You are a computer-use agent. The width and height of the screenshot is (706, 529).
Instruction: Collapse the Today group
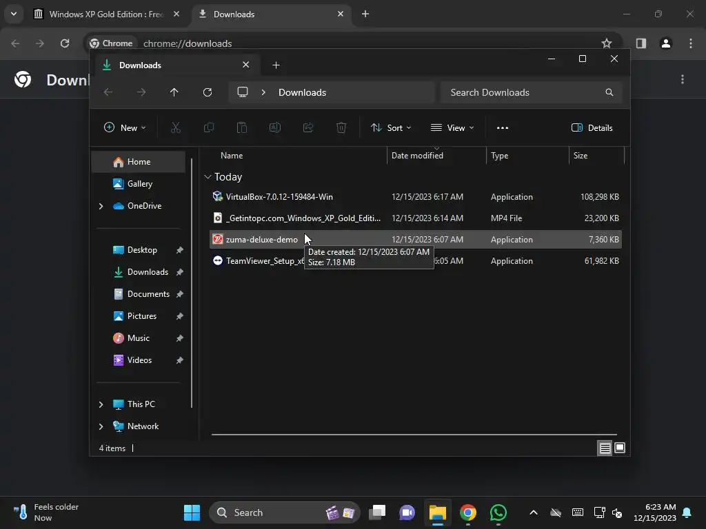click(208, 177)
